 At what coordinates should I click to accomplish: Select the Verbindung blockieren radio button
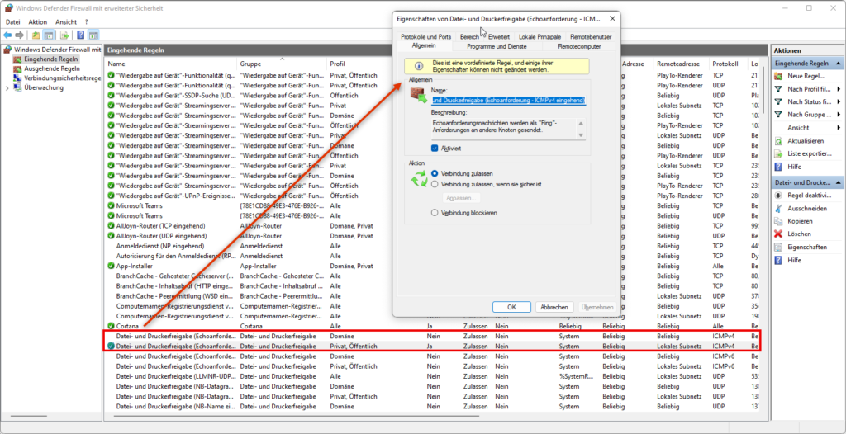[x=435, y=213]
